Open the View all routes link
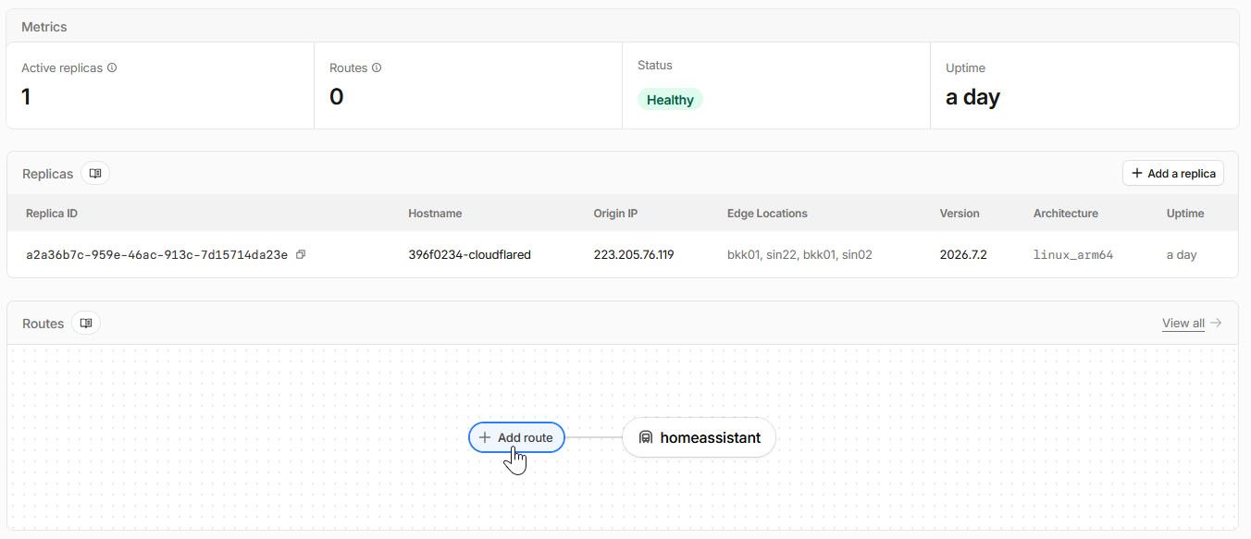This screenshot has height=539, width=1251. (1183, 323)
